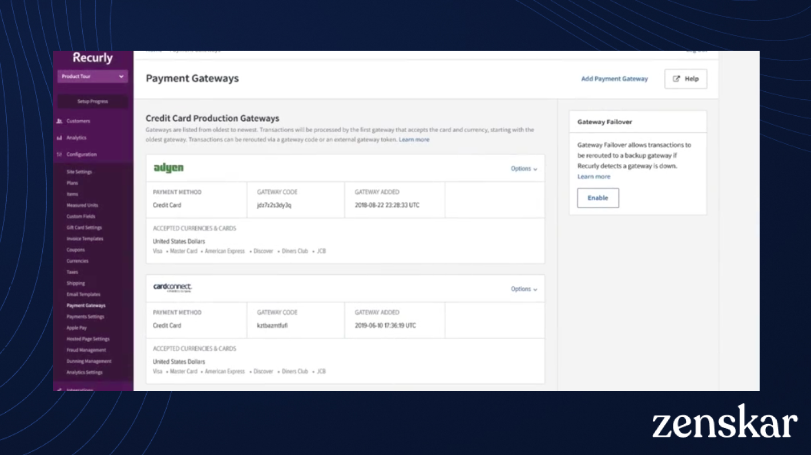The image size is (811, 455).
Task: Click the Analytics bar chart icon
Action: coord(59,138)
